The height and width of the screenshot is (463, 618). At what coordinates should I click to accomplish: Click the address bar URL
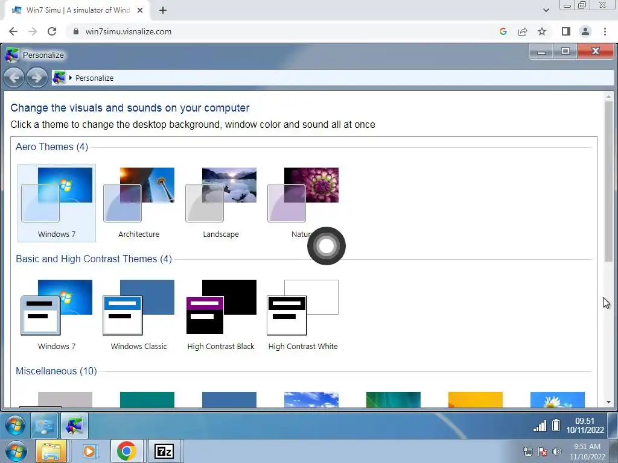tap(129, 31)
